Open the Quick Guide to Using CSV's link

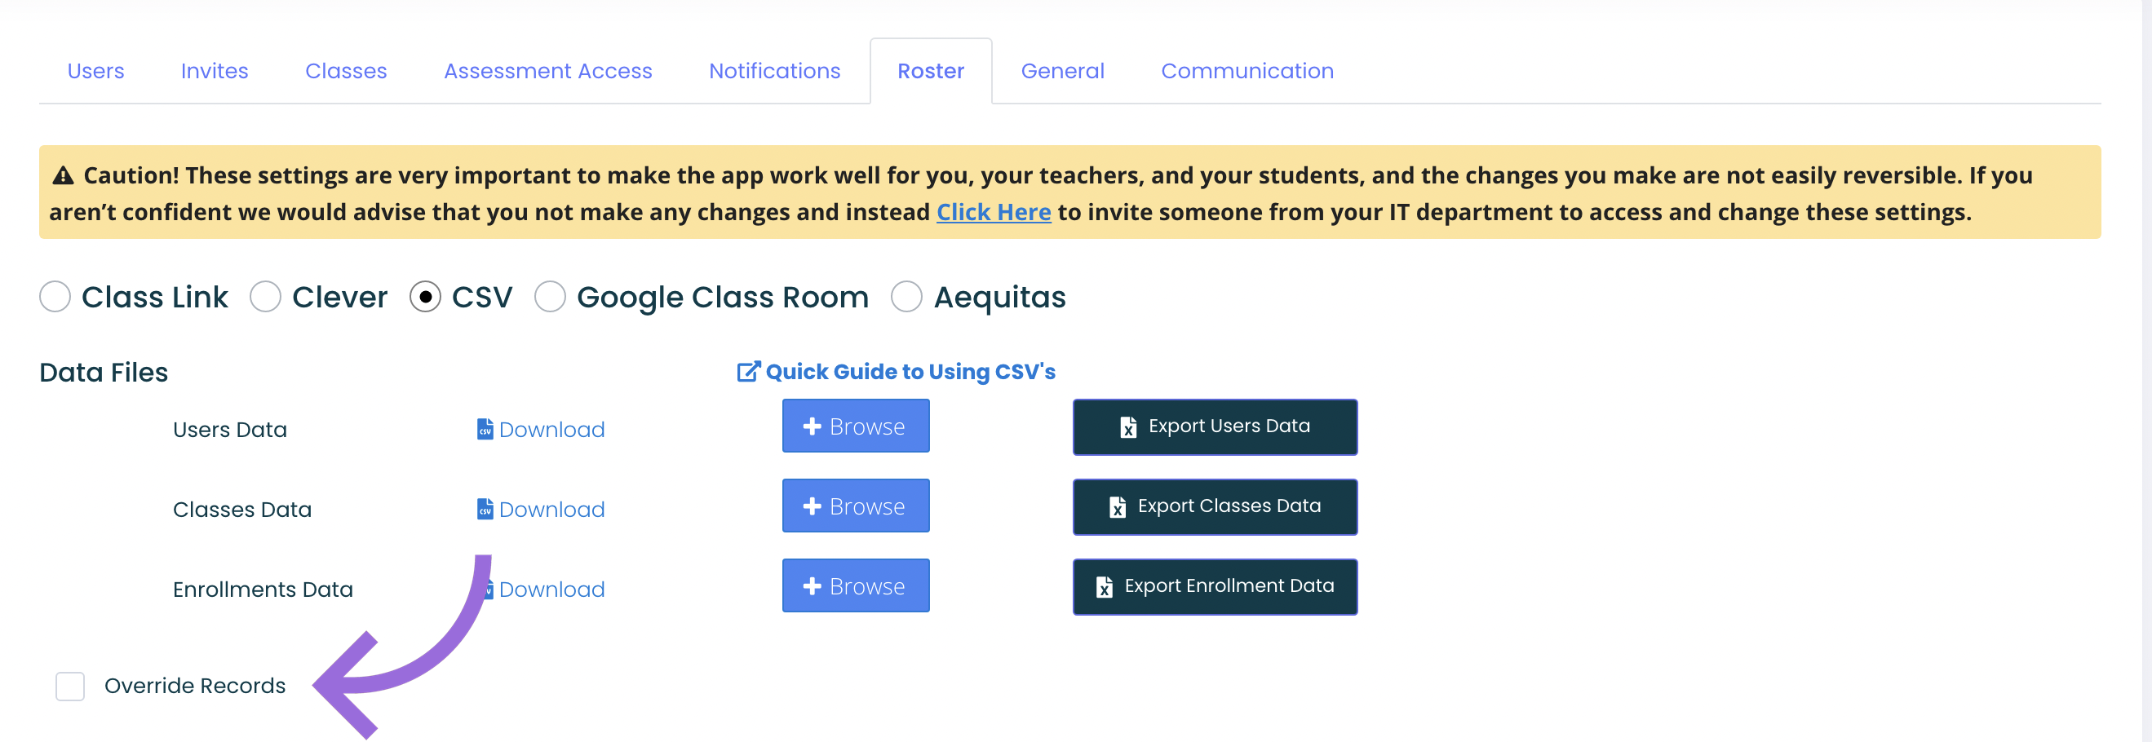[x=910, y=372]
